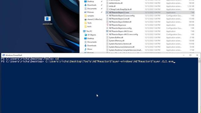Select System.Runtime.CompilerServices.Unsafe file
The image size is (201, 113).
tap(126, 50)
